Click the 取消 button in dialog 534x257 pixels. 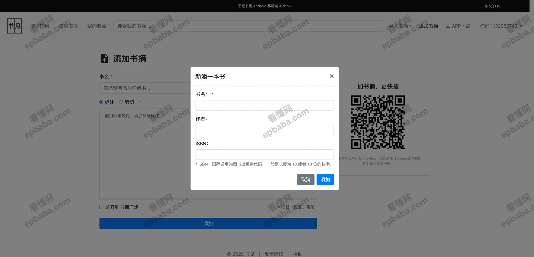pyautogui.click(x=306, y=179)
